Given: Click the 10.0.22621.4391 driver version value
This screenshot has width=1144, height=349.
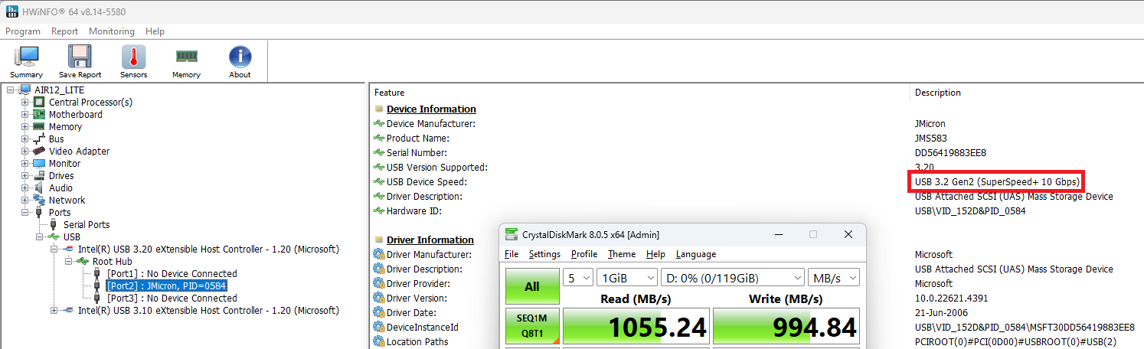Looking at the screenshot, I should 951,298.
